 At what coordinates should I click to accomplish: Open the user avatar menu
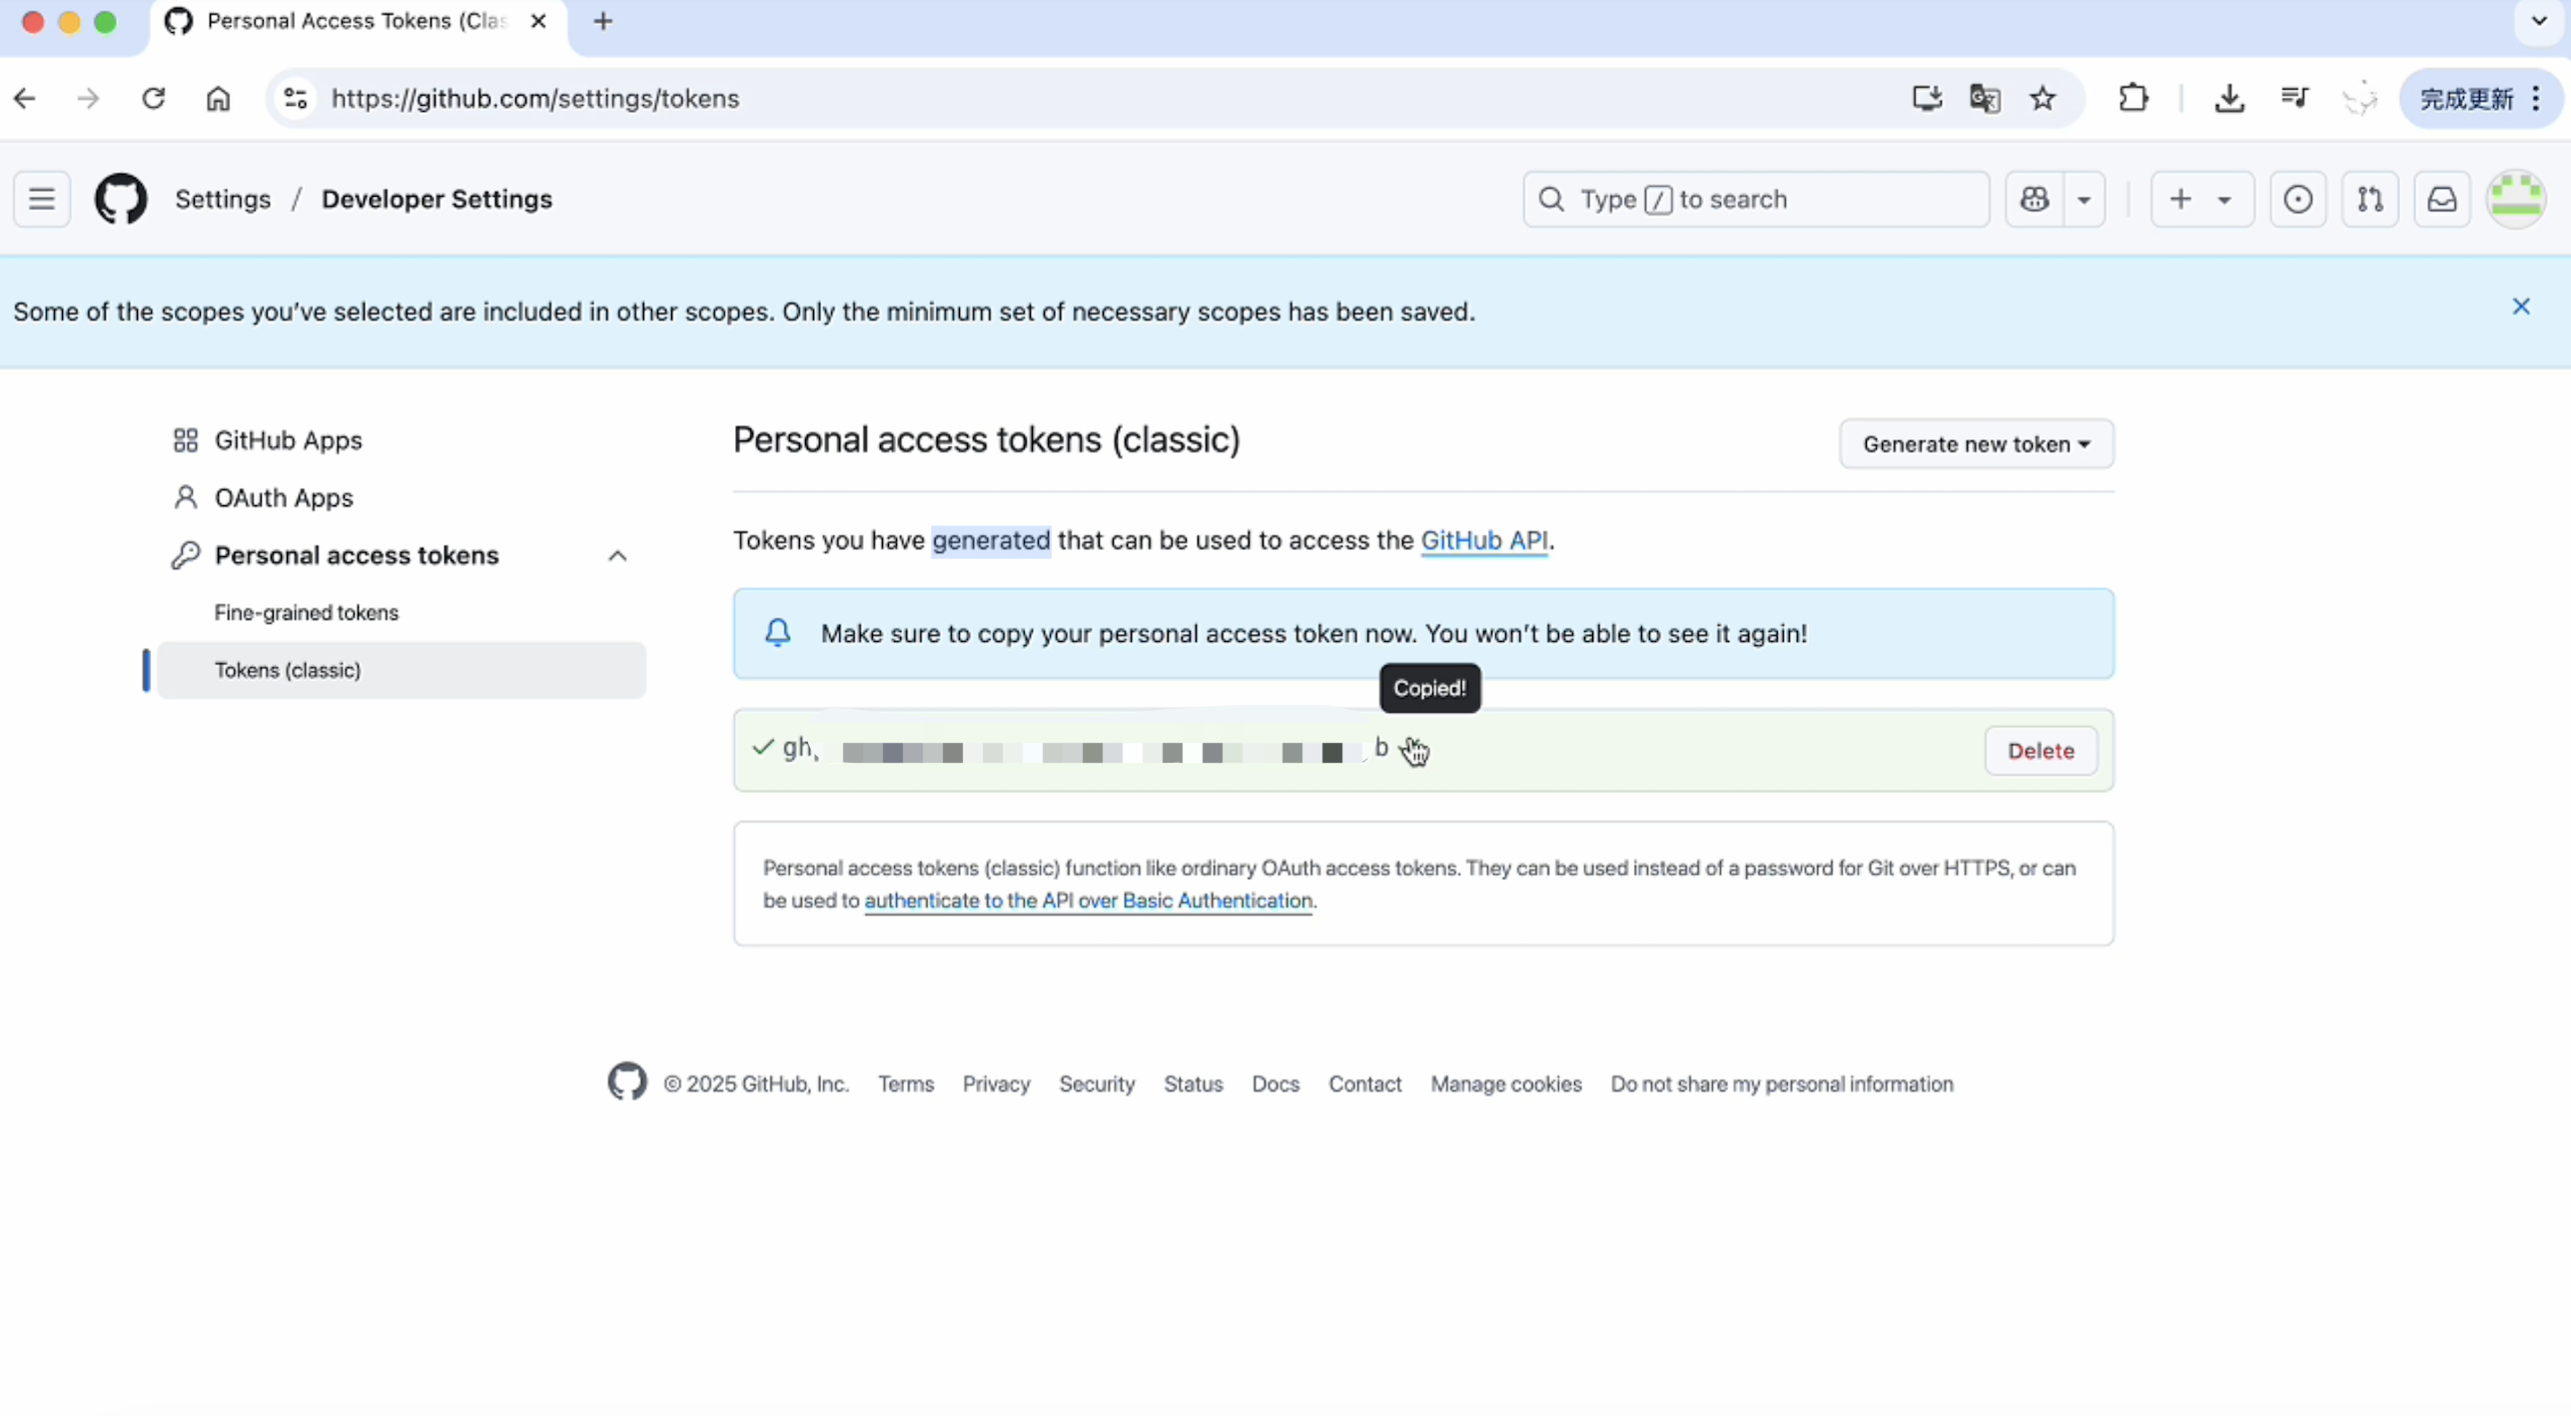2515,199
